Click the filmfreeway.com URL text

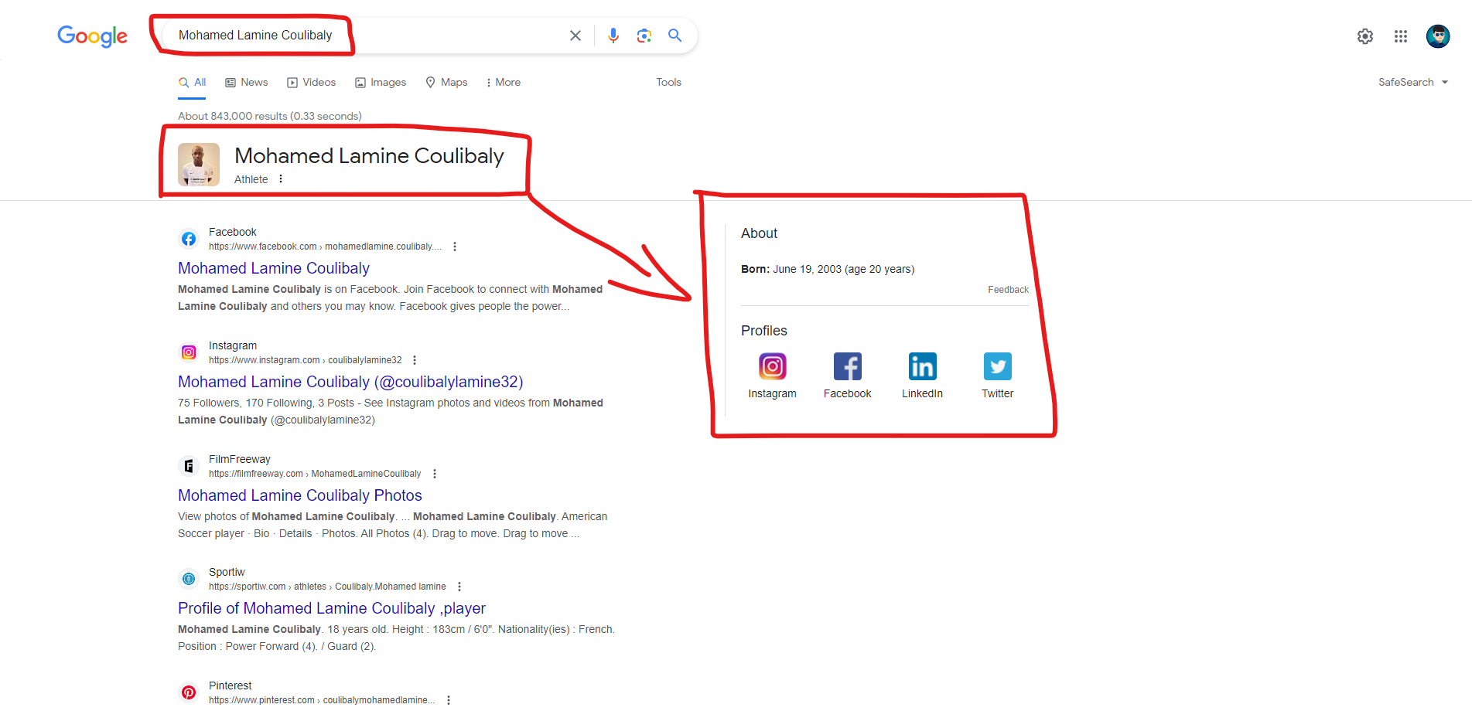click(315, 474)
